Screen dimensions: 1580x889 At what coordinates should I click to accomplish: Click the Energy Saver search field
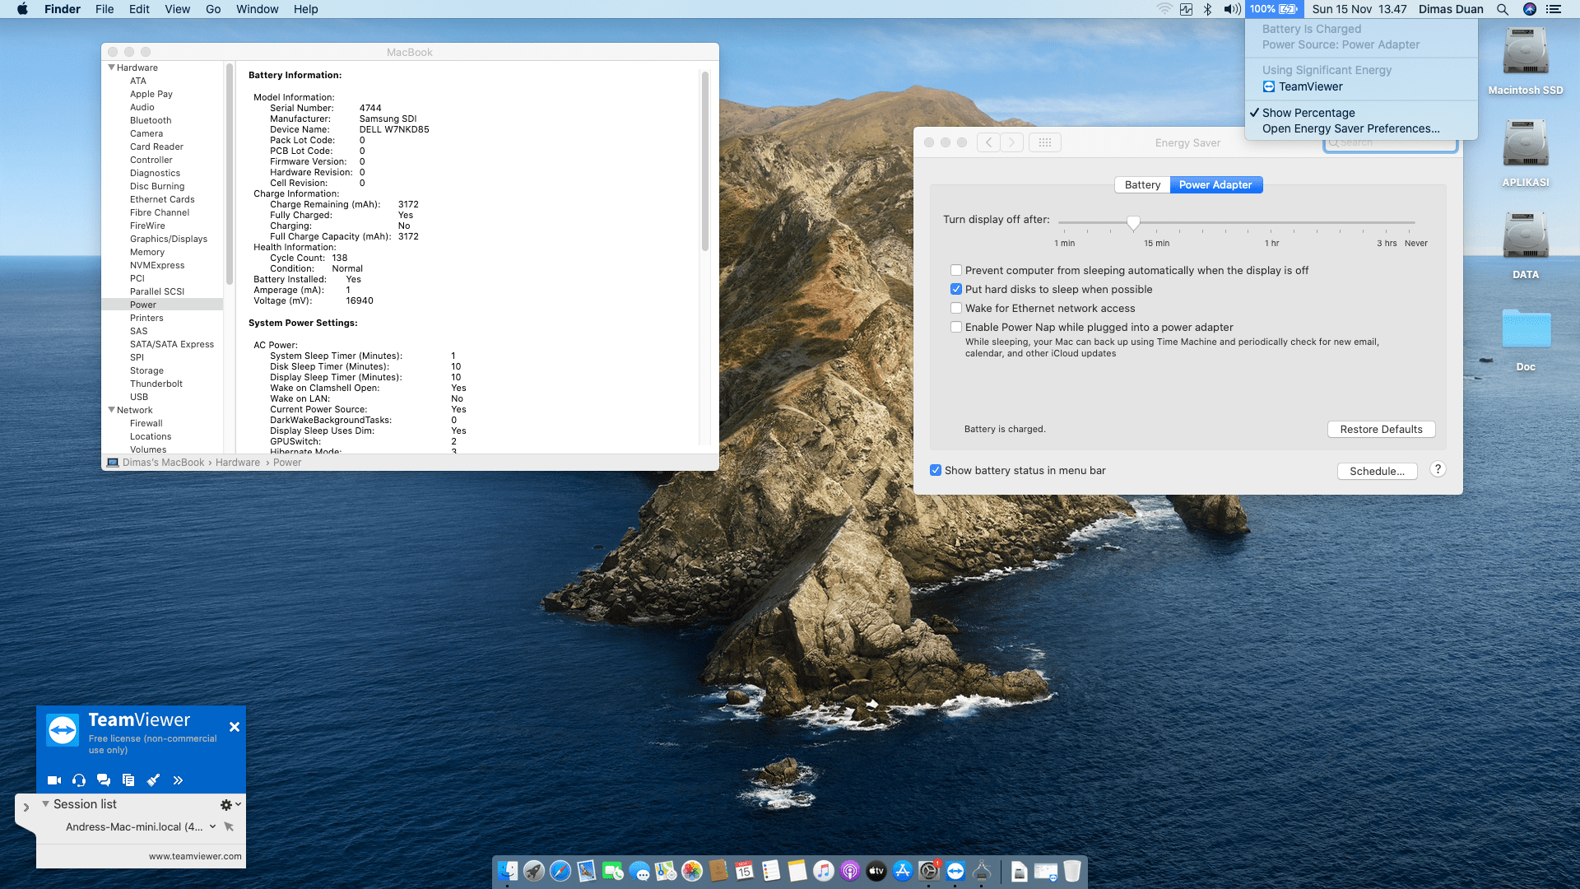(x=1390, y=142)
